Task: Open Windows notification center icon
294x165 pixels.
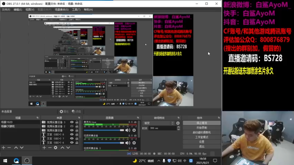Action: [215, 161]
